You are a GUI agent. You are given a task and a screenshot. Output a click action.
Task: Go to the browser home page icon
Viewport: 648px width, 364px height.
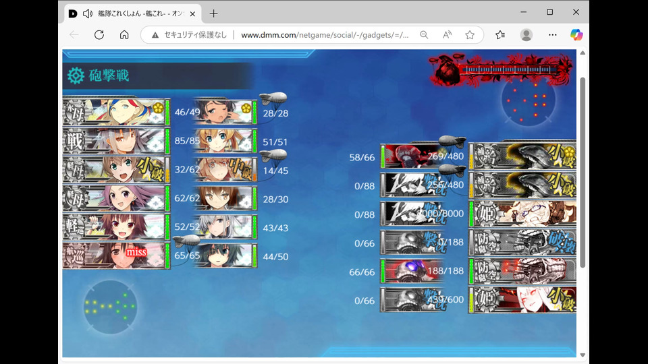pos(124,35)
